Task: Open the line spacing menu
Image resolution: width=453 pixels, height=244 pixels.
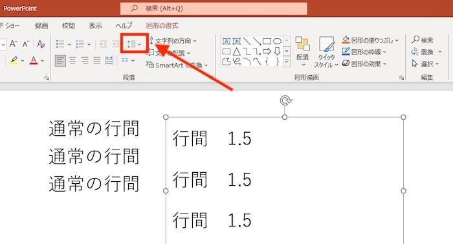Action: click(134, 44)
